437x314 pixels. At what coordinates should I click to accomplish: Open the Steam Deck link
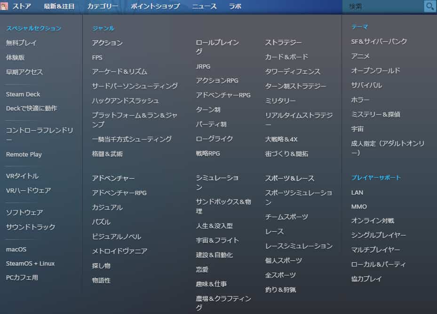23,94
